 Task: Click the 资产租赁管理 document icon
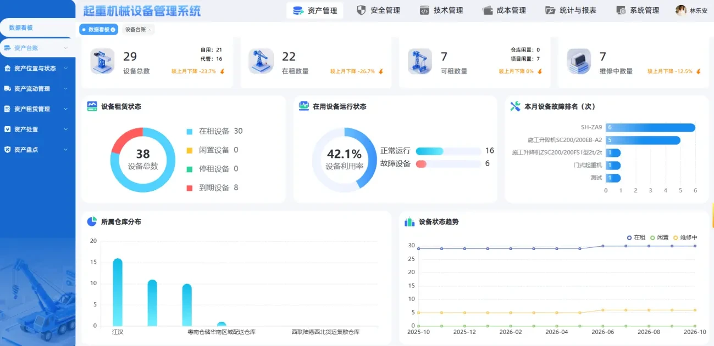coord(8,109)
